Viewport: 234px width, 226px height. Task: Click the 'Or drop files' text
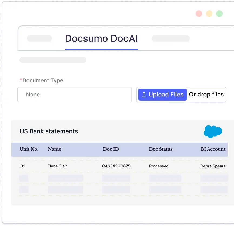[x=206, y=95]
